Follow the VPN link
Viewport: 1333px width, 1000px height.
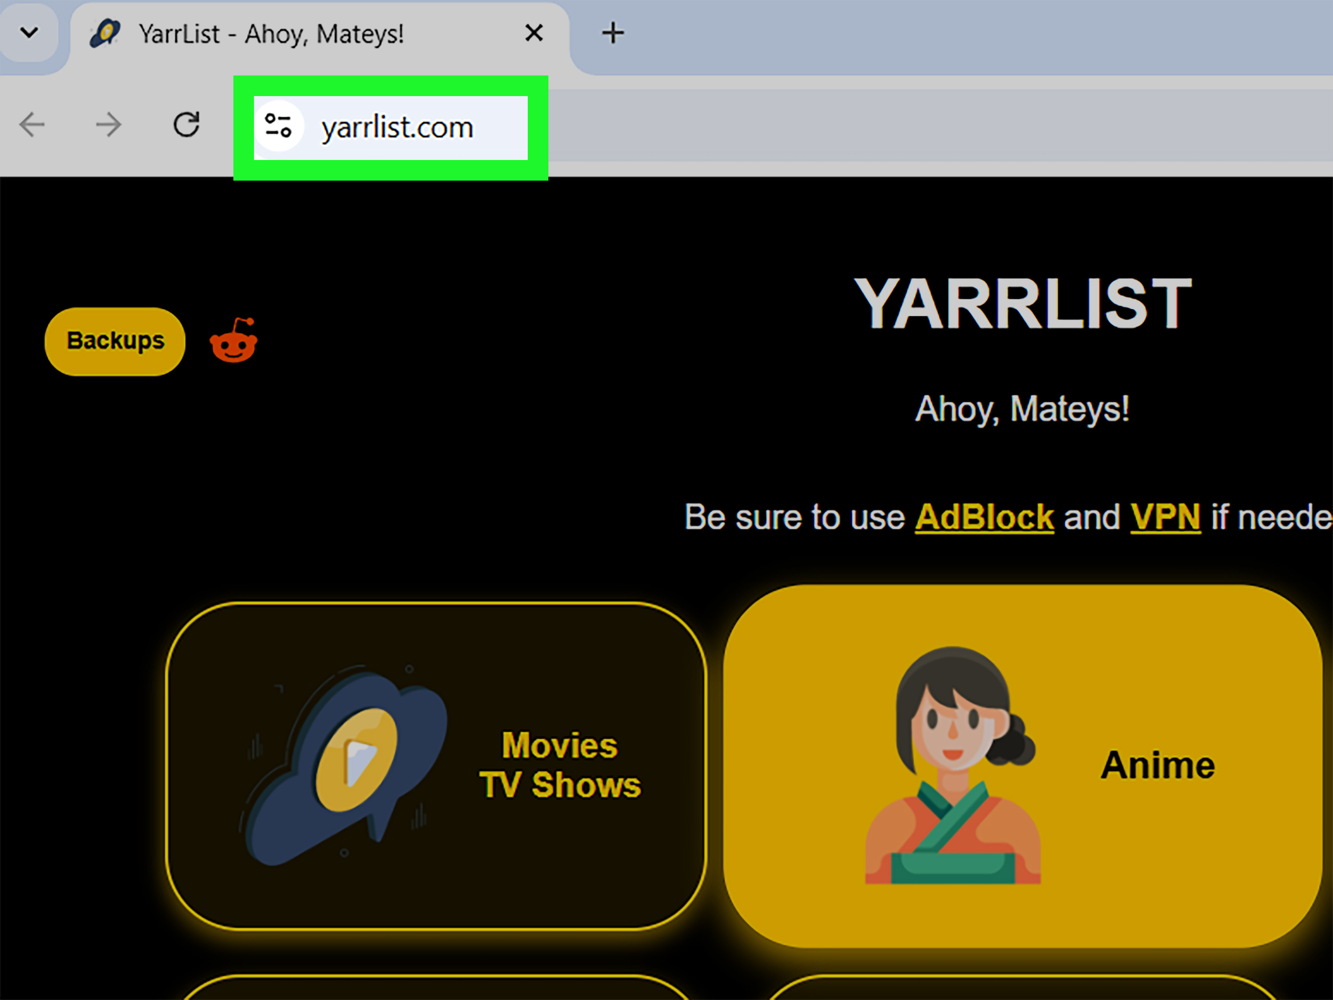point(1166,517)
